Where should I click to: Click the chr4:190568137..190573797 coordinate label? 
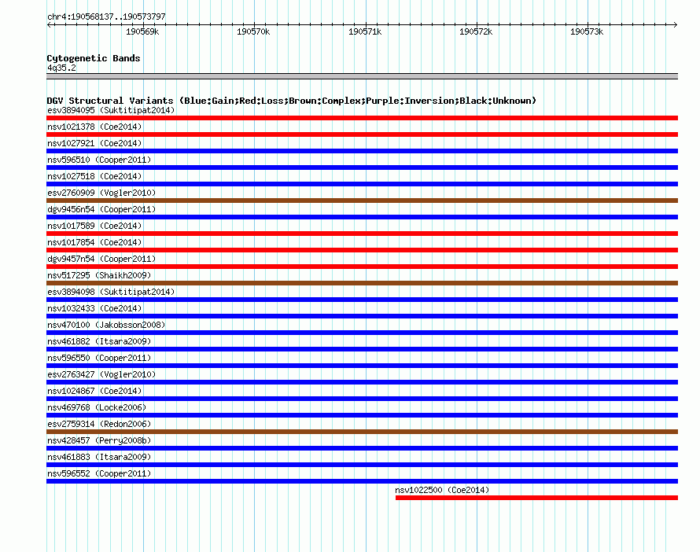pos(106,17)
